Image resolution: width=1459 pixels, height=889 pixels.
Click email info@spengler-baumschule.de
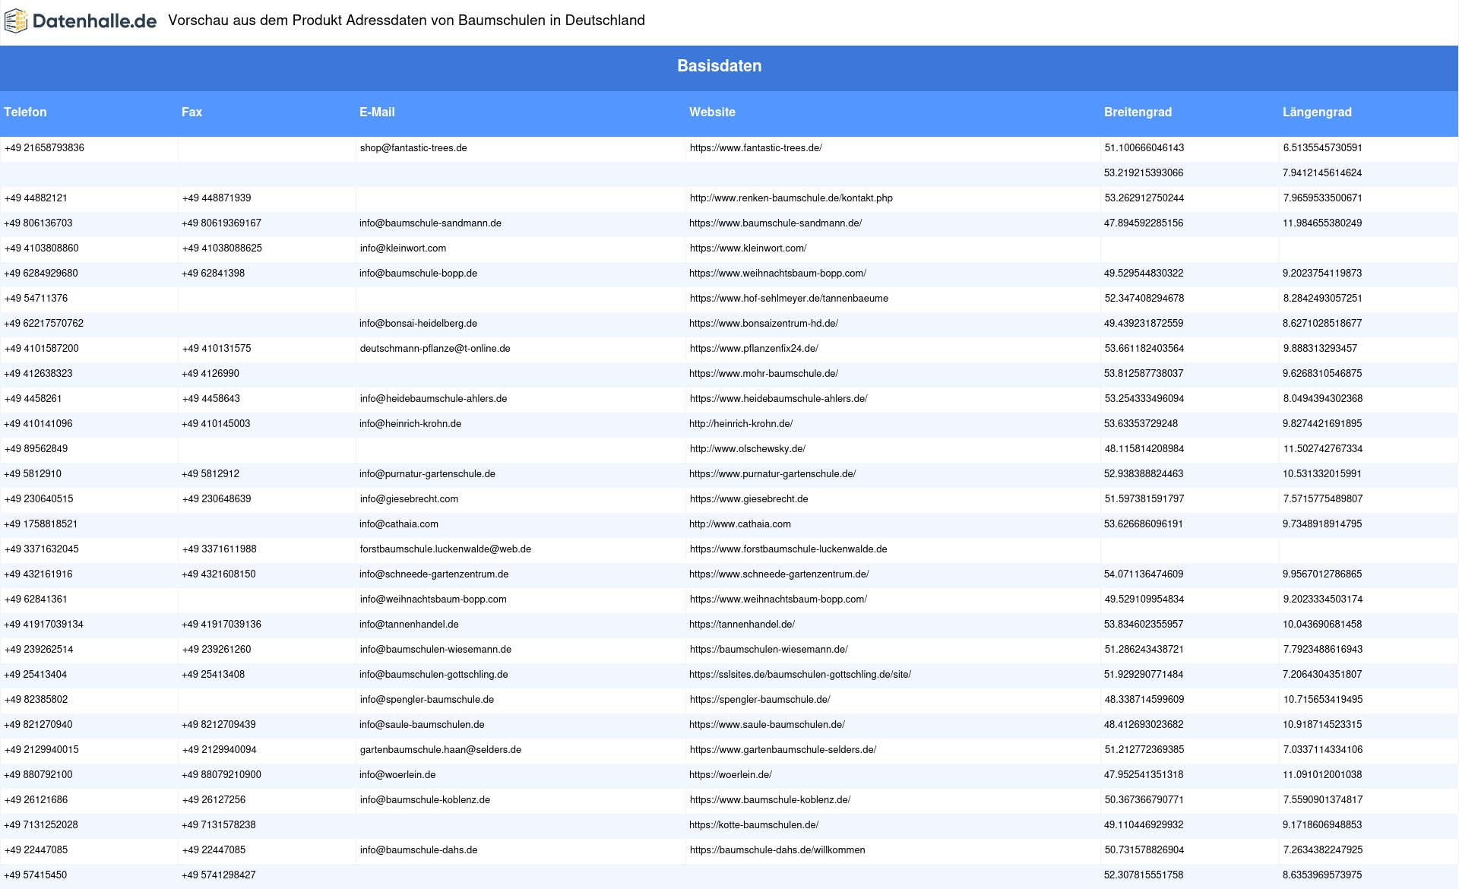pyautogui.click(x=427, y=700)
